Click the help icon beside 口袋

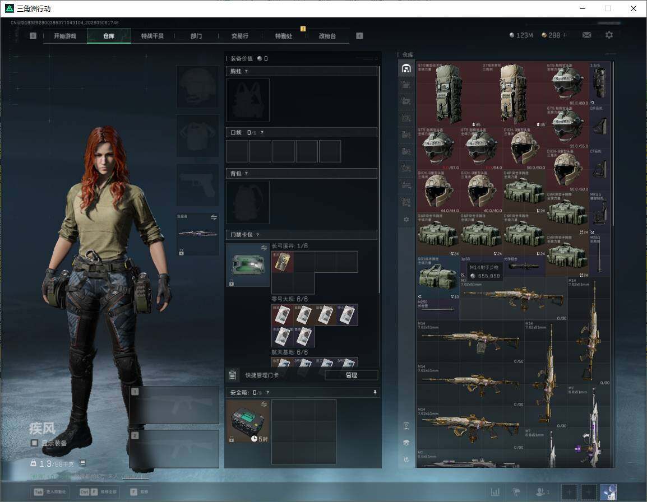(262, 132)
